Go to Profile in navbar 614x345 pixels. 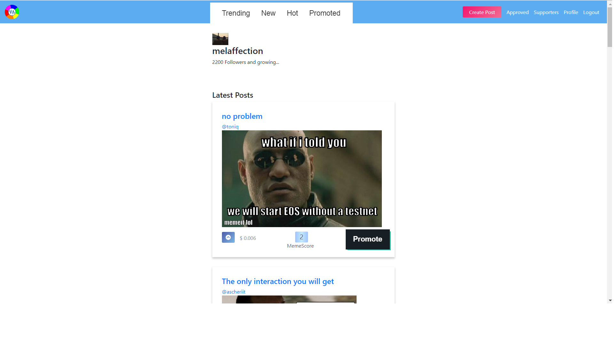[571, 12]
